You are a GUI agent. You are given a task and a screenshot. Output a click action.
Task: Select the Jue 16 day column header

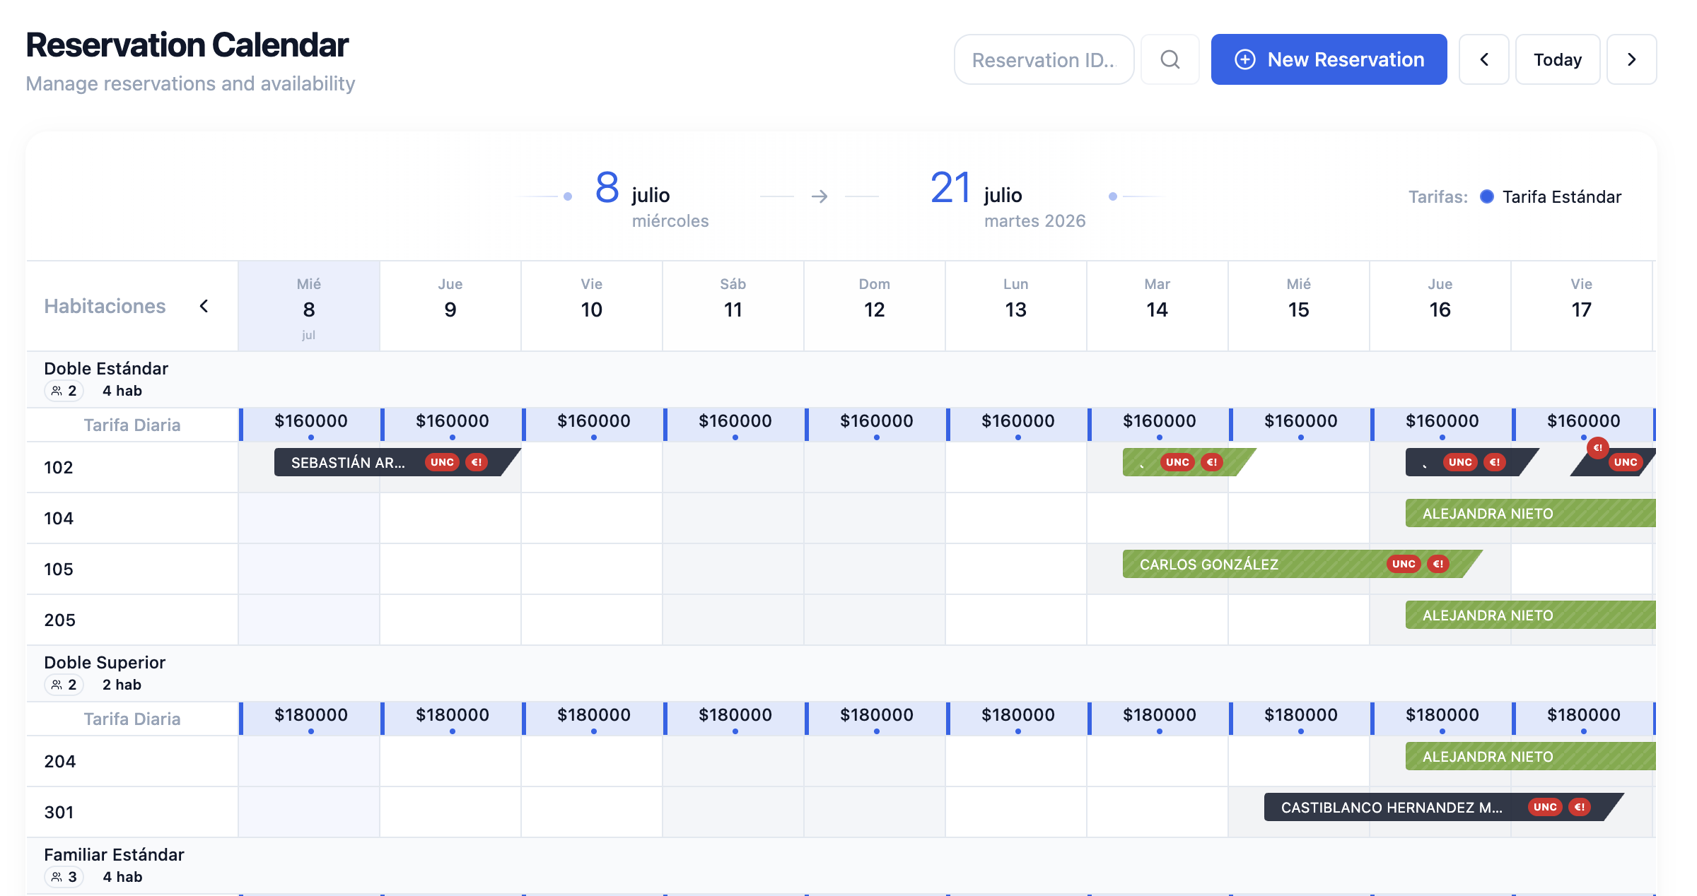click(x=1440, y=306)
